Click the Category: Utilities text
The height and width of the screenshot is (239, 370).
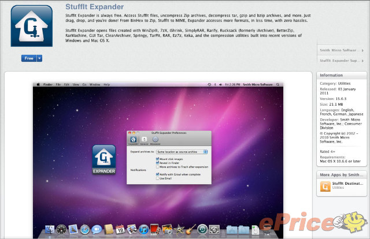pyautogui.click(x=335, y=84)
